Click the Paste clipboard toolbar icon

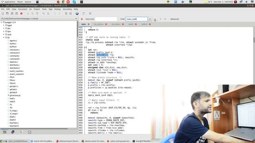[x=37, y=14]
